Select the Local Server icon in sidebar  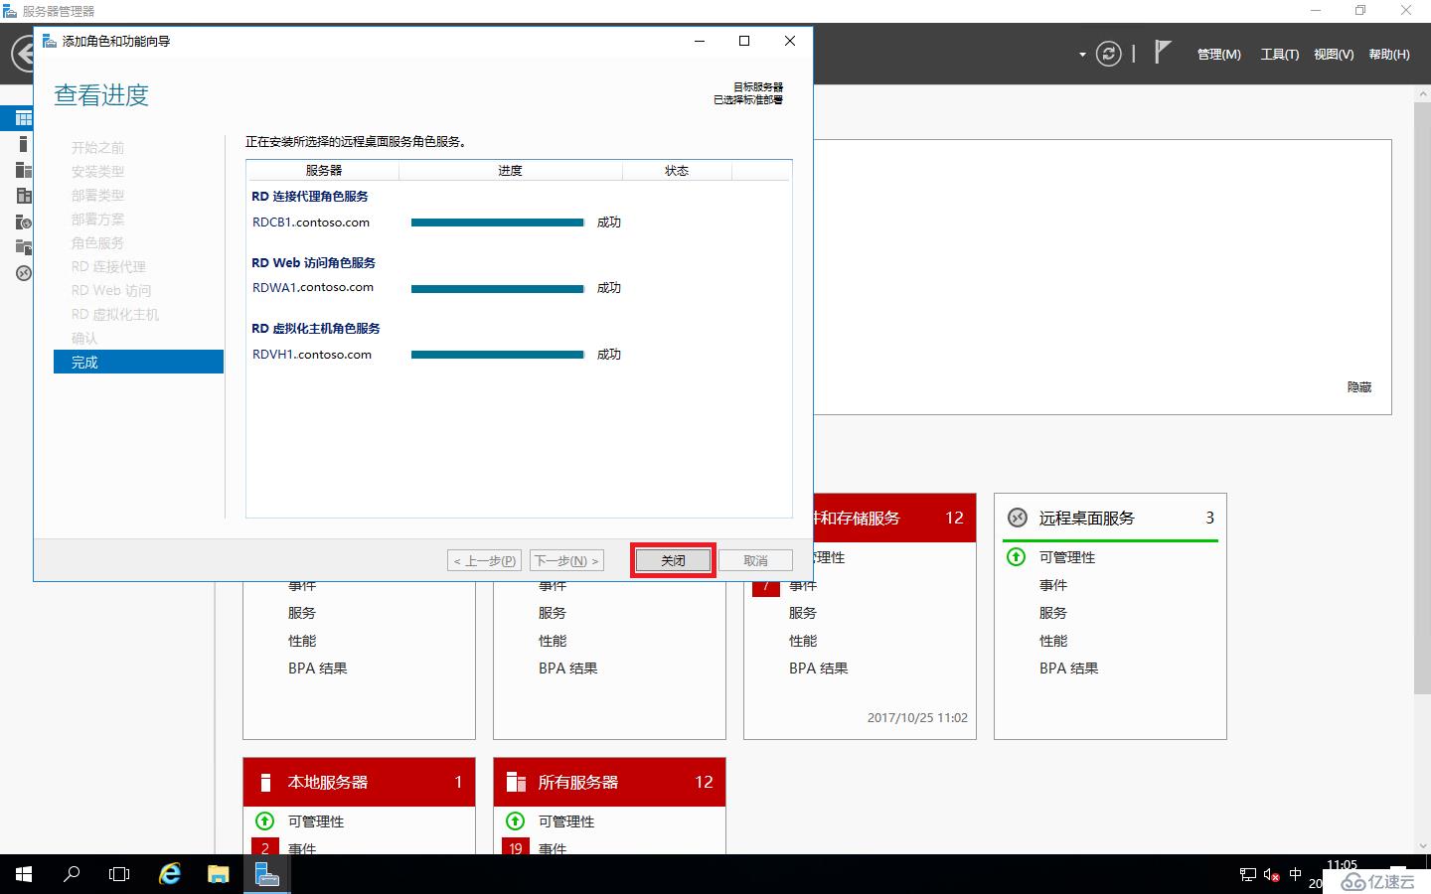click(x=23, y=144)
